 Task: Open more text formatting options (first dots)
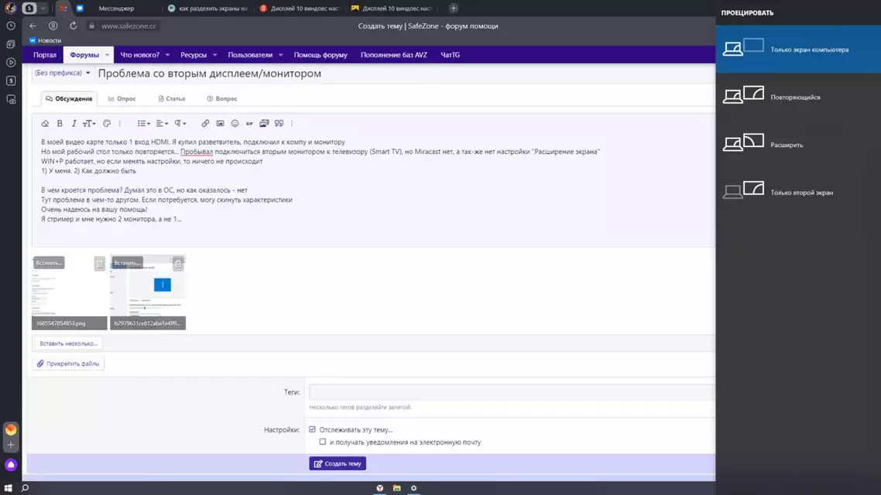tap(120, 124)
